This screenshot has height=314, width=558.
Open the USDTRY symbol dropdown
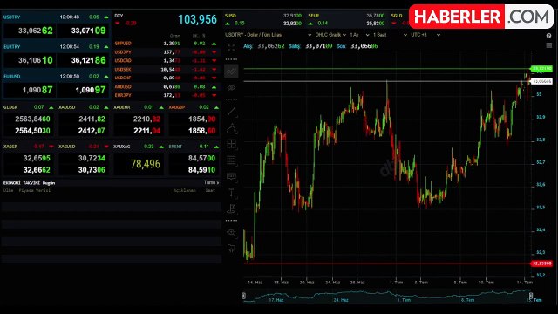coord(268,35)
